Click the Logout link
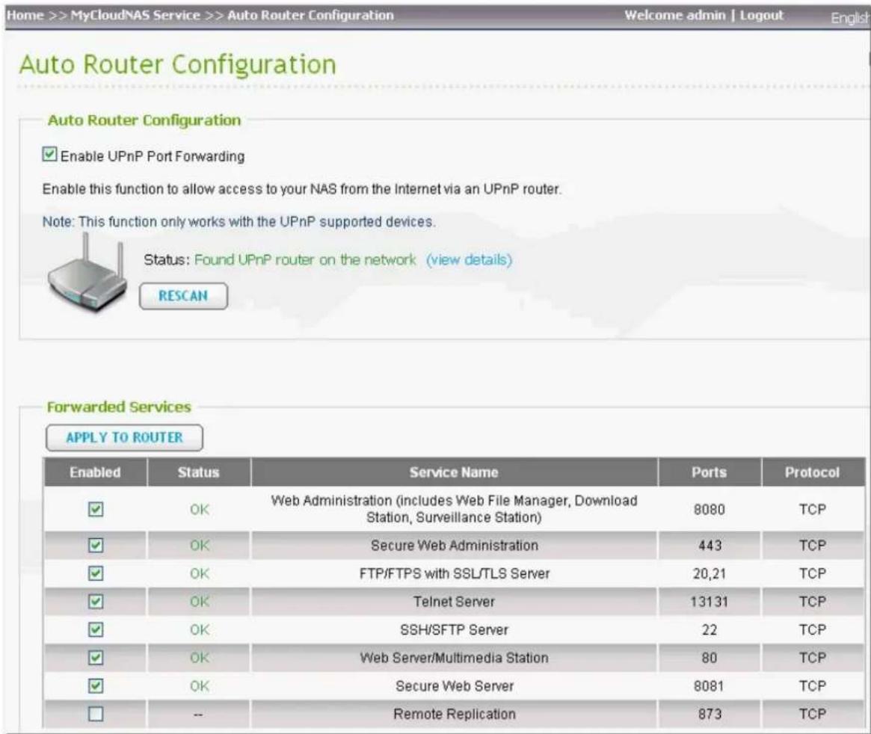871x734 pixels. point(762,16)
